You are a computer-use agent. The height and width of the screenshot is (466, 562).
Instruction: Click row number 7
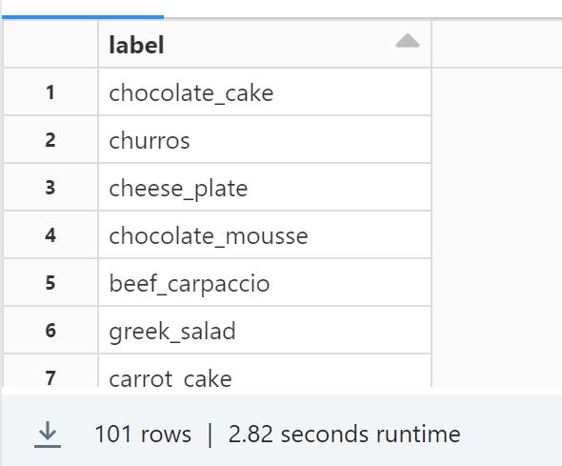[x=50, y=371]
